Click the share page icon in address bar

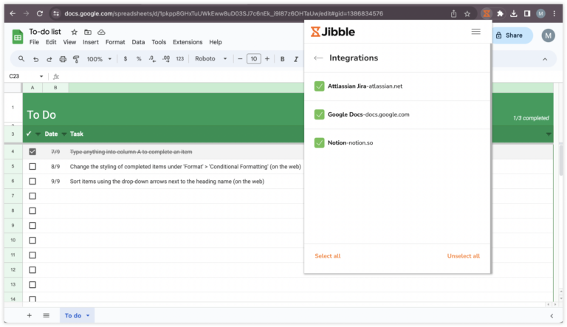coord(453,14)
